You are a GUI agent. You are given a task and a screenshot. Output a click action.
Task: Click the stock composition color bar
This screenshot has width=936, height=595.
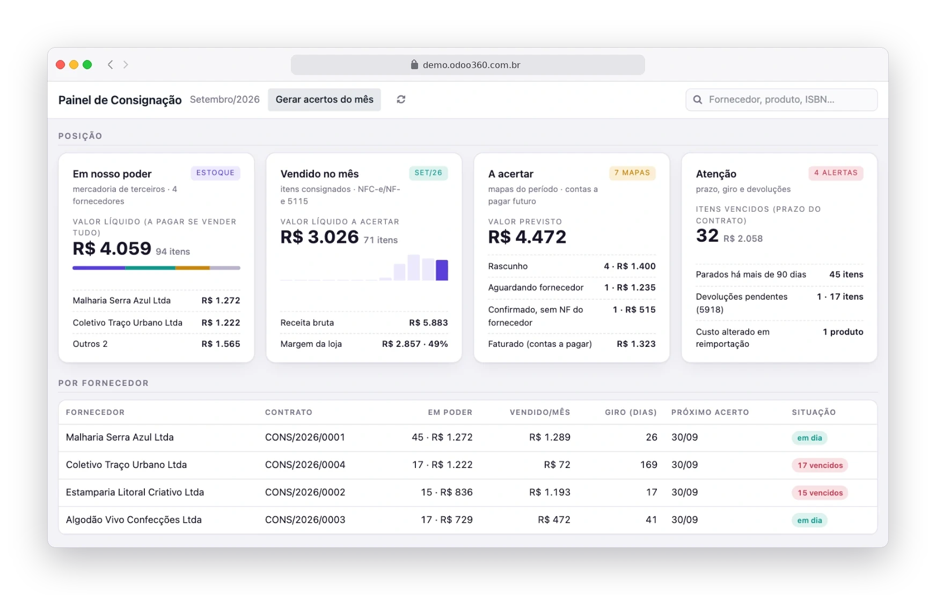pos(156,267)
